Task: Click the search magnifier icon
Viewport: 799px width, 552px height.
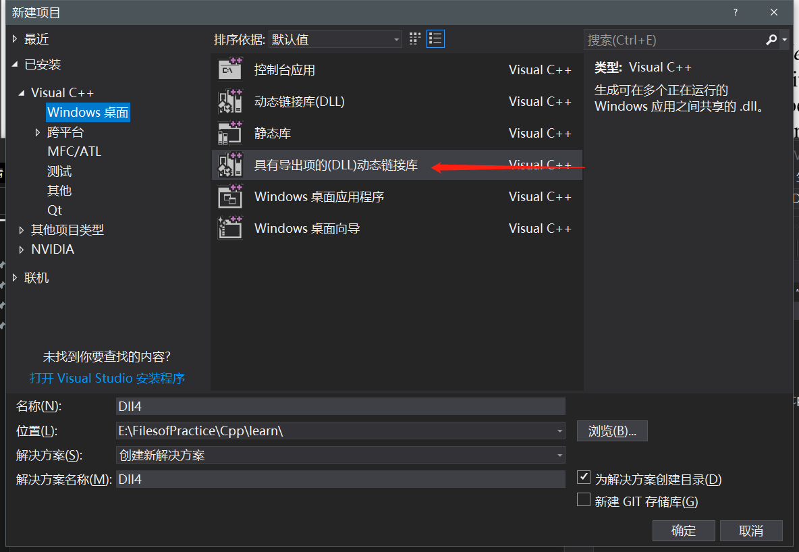Action: pos(771,40)
